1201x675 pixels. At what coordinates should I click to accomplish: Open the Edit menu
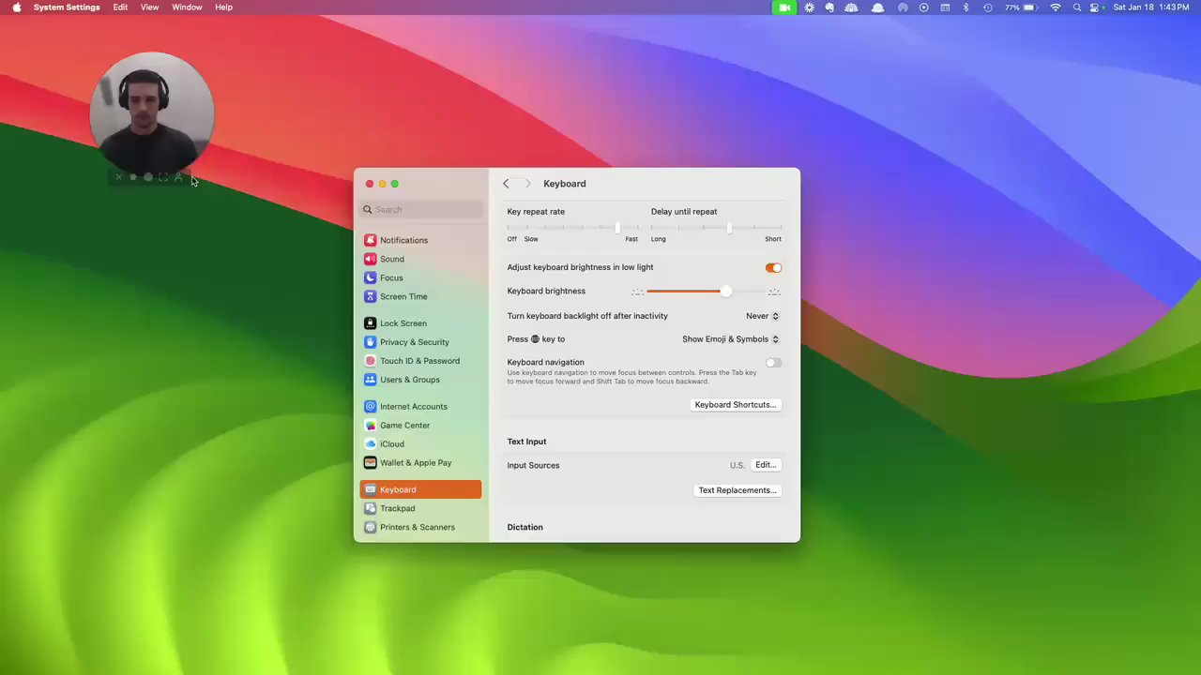coord(120,7)
